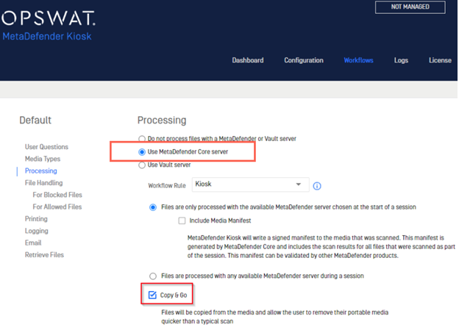The image size is (459, 330).
Task: Select files only processed with chosen server
Action: pos(153,207)
